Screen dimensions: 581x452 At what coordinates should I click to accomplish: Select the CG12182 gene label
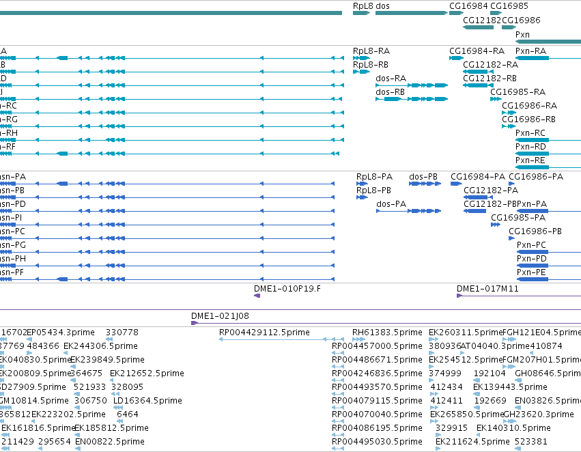482,20
